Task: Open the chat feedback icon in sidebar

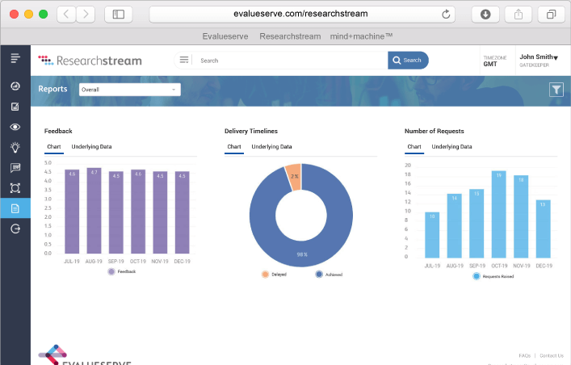Action: click(x=15, y=168)
